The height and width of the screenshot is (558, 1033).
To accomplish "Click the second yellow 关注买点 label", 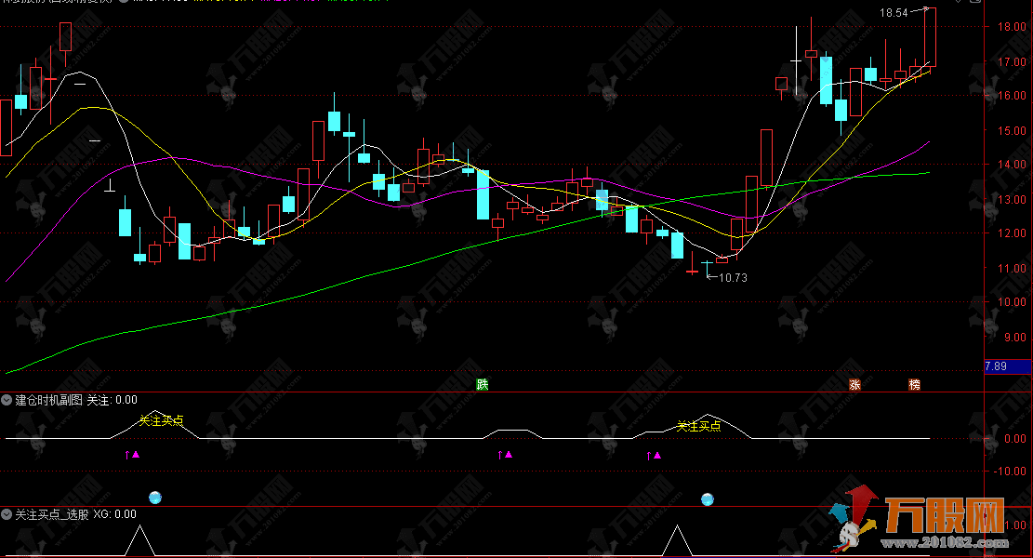I will (699, 426).
